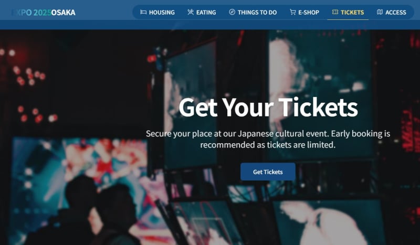This screenshot has height=245, width=420.
Task: Click the EXPO 2025 gradient logo text
Action: pyautogui.click(x=31, y=12)
